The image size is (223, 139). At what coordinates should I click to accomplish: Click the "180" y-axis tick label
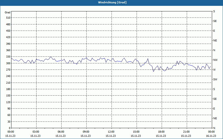point(8,89)
